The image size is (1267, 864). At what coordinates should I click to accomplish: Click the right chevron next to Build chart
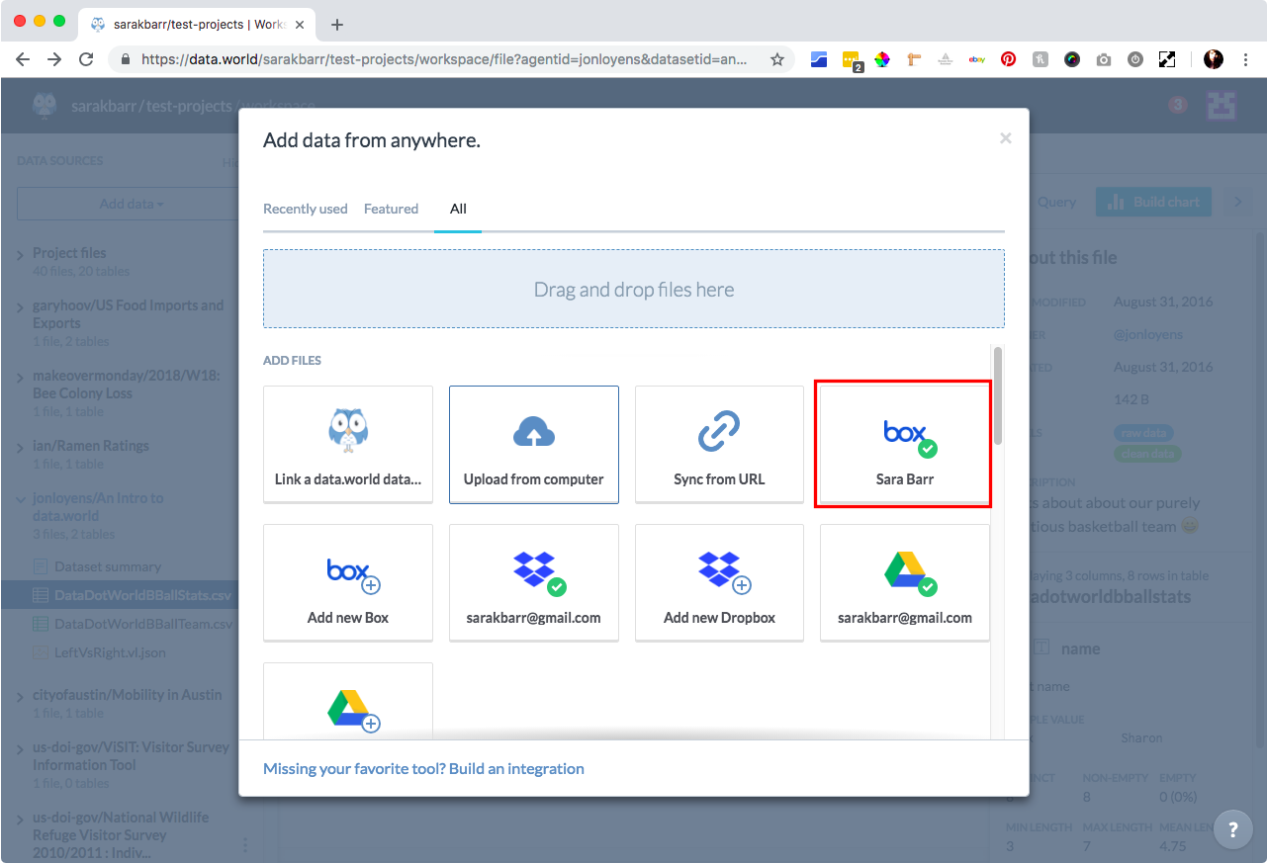point(1236,202)
